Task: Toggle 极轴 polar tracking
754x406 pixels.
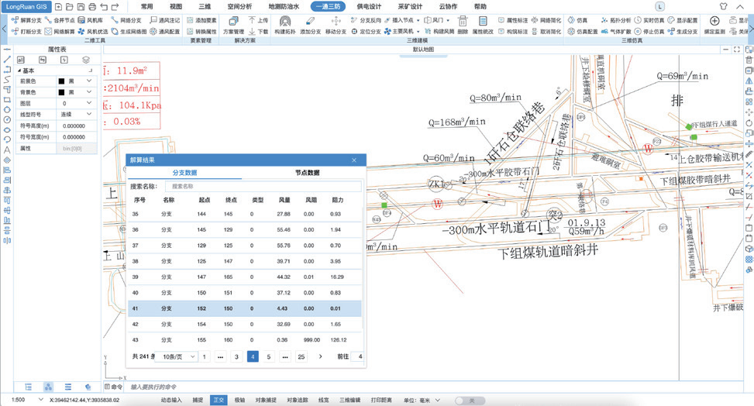Action: [239, 400]
